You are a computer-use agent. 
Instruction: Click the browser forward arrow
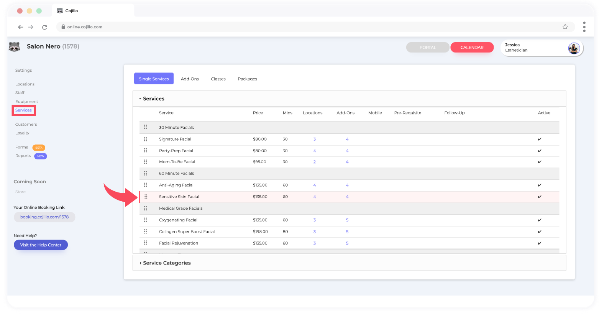click(31, 27)
